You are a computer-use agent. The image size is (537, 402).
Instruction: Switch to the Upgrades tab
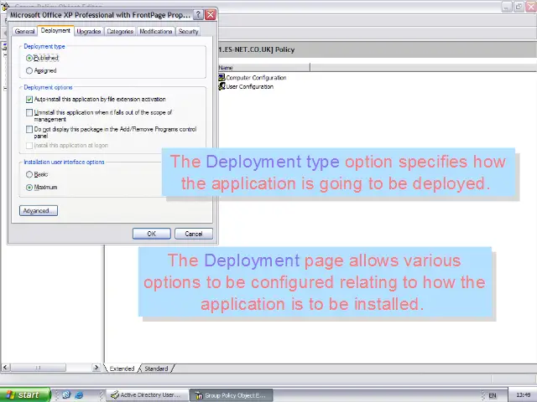89,31
